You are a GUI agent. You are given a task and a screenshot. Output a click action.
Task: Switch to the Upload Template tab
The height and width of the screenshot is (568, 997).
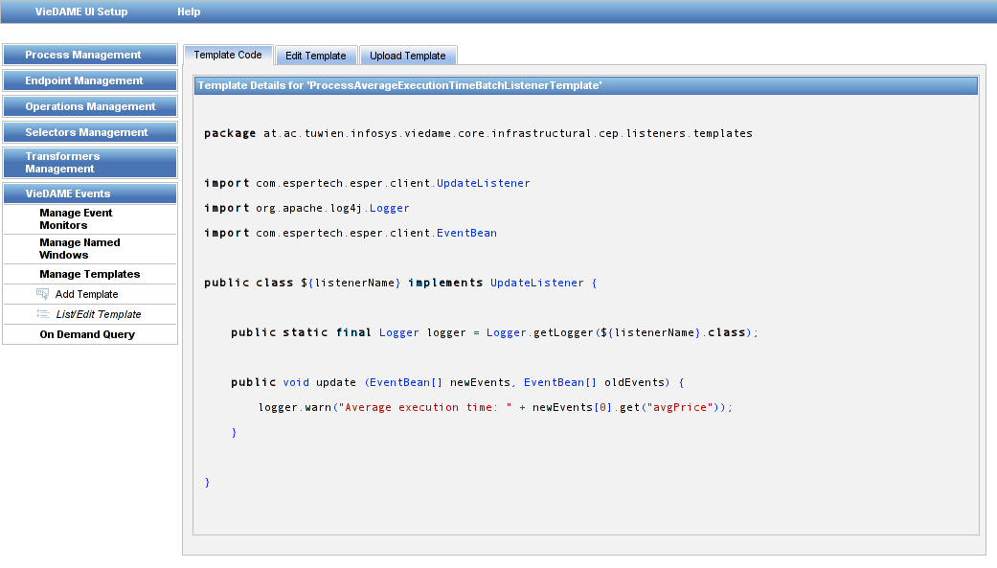click(408, 56)
